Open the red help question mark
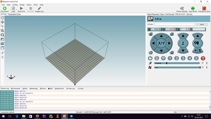The height and width of the screenshot is (119, 211). click(x=203, y=58)
